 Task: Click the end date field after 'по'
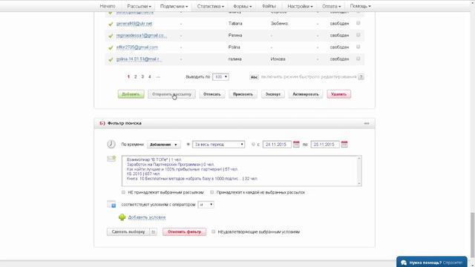[325, 145]
